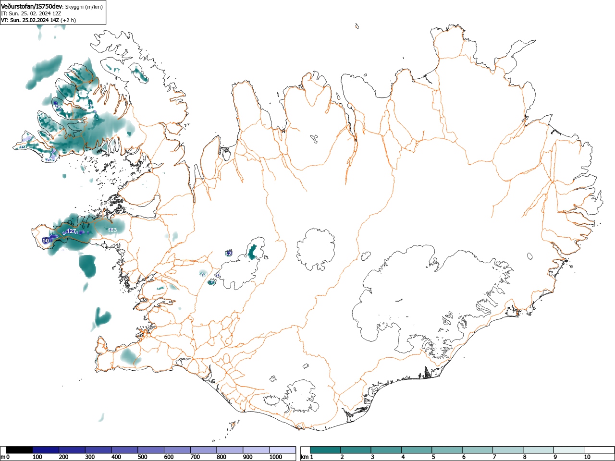Pick the 600–700 m legend swatch
Viewport: 615px width, 461px height.
[177, 450]
